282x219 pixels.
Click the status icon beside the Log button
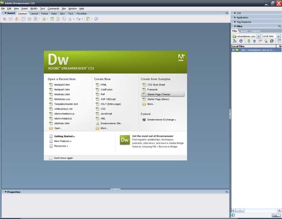pyautogui.click(x=233, y=215)
